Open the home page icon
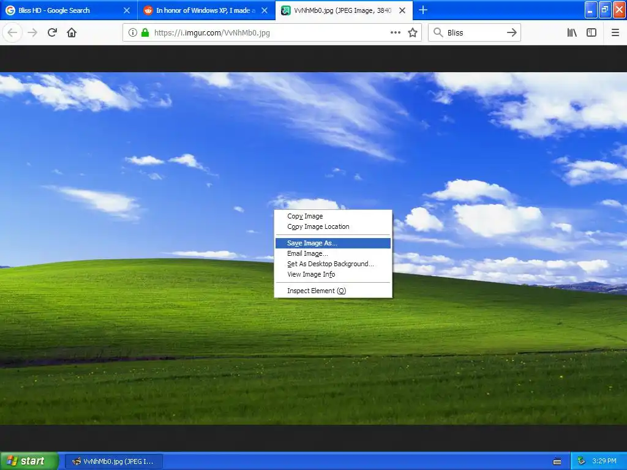Viewport: 627px width, 470px height. 72,33
